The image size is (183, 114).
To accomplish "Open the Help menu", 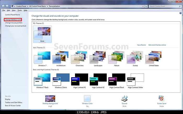I will pyautogui.click(x=25, y=10).
